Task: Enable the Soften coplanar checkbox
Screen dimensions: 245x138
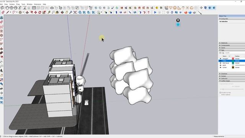Action: (x=220, y=95)
